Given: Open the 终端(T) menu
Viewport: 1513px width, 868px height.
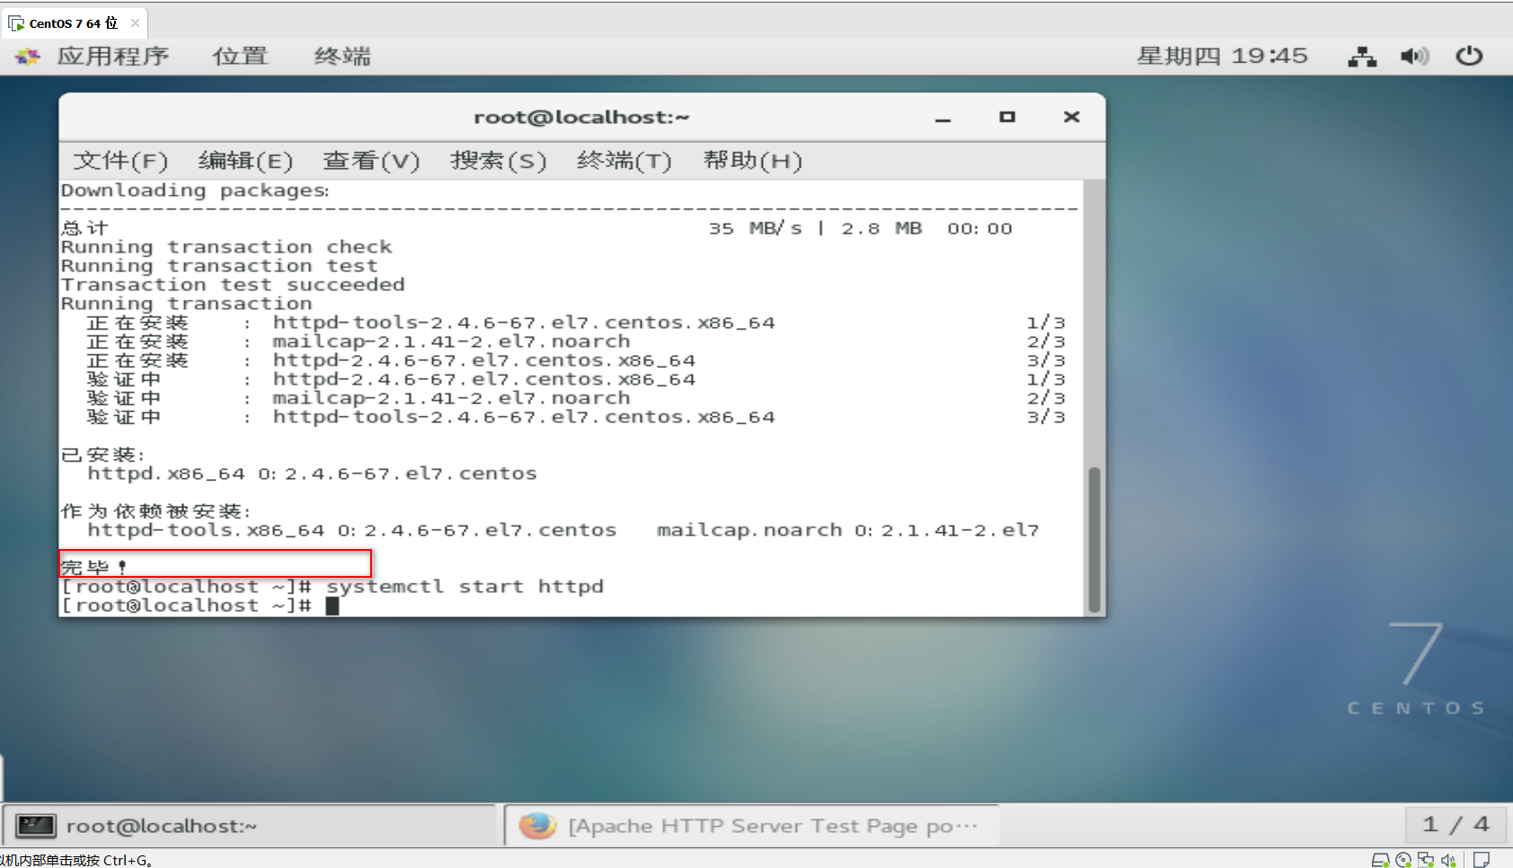Looking at the screenshot, I should pyautogui.click(x=624, y=161).
